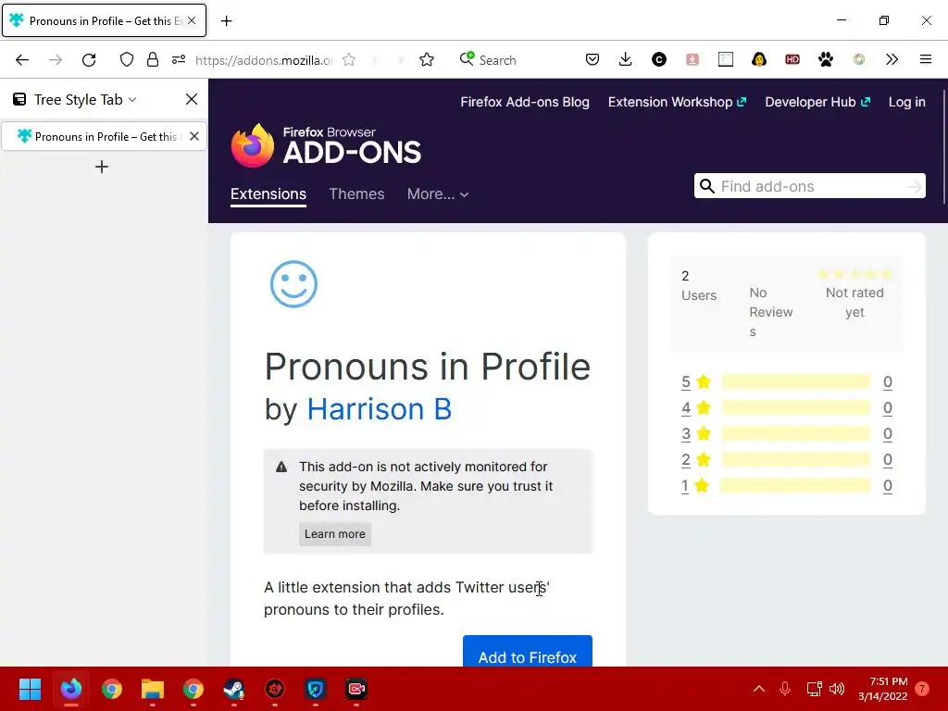948x711 pixels.
Task: Focus the Find add-ons search field
Action: (808, 186)
